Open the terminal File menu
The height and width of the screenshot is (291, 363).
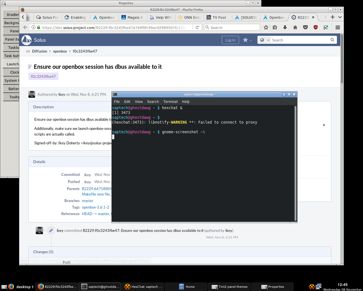pyautogui.click(x=117, y=101)
